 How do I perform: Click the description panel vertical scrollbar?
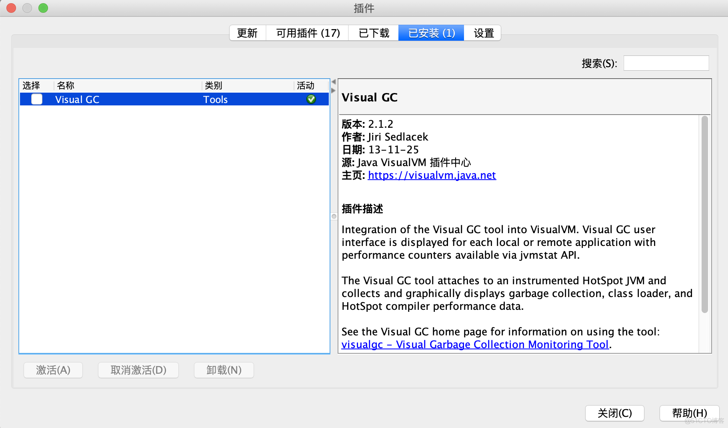coord(705,214)
